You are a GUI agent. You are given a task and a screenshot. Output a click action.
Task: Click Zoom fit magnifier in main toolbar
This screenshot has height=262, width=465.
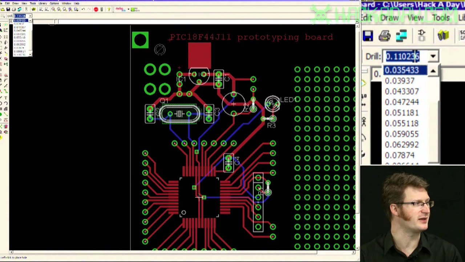pyautogui.click(x=53, y=9)
